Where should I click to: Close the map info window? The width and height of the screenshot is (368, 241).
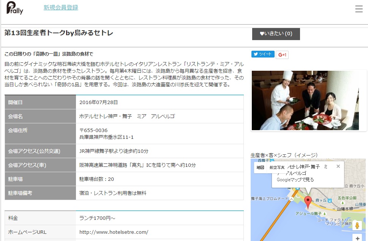coord(338,166)
